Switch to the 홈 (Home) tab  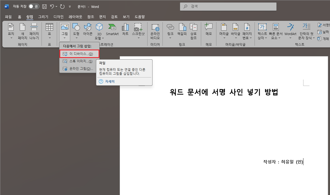(20, 17)
